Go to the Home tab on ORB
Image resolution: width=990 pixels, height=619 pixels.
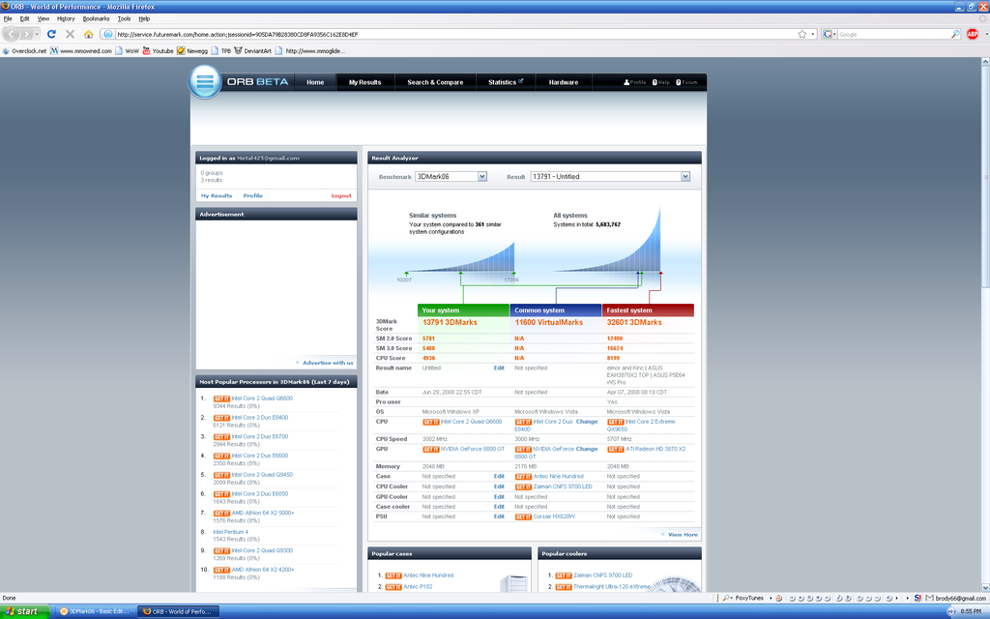[x=315, y=82]
